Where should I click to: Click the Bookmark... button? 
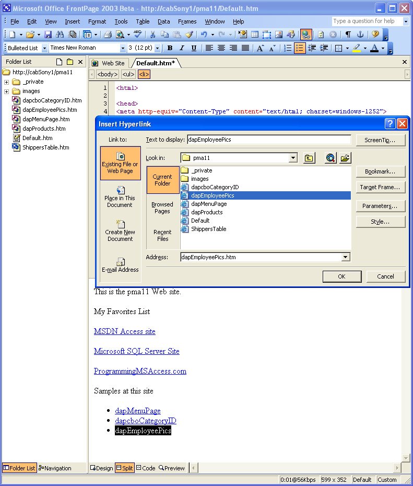point(380,171)
